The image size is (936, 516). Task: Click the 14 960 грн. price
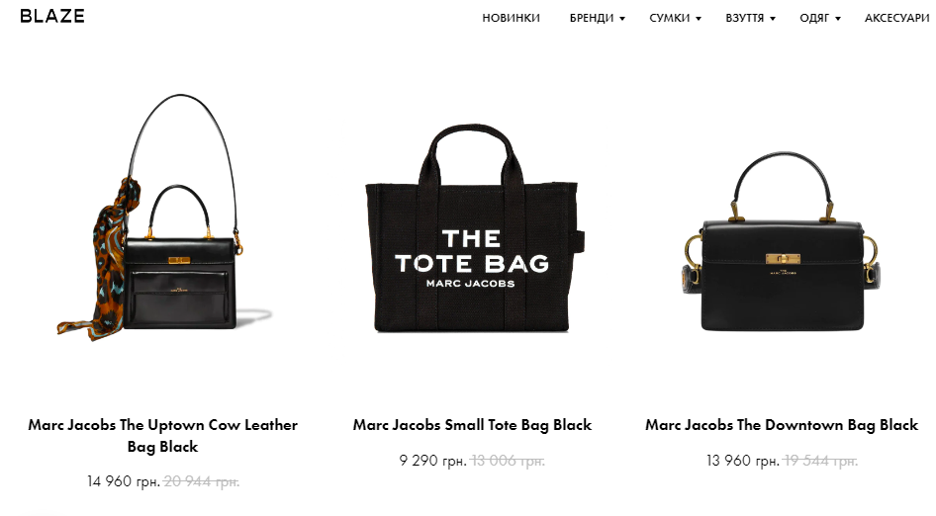pos(123,481)
